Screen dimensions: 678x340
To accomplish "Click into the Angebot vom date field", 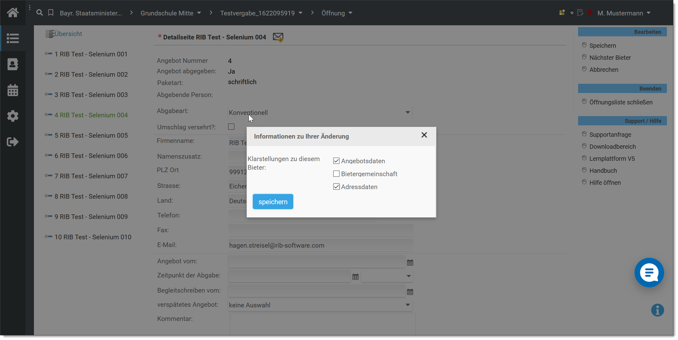I will [x=316, y=262].
